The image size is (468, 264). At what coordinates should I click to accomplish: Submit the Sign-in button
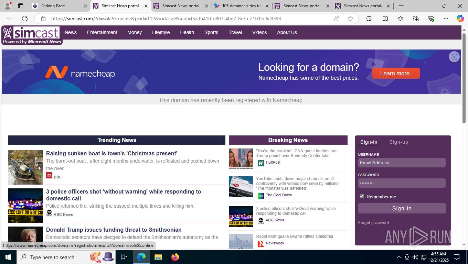tap(402, 208)
